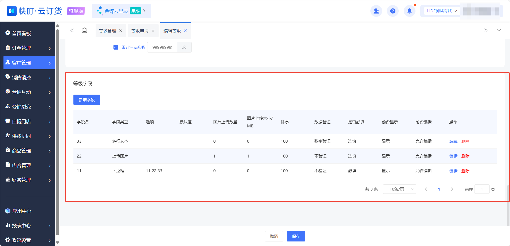510x246 pixels.
Task: Click the 前往 page number input
Action: point(482,189)
